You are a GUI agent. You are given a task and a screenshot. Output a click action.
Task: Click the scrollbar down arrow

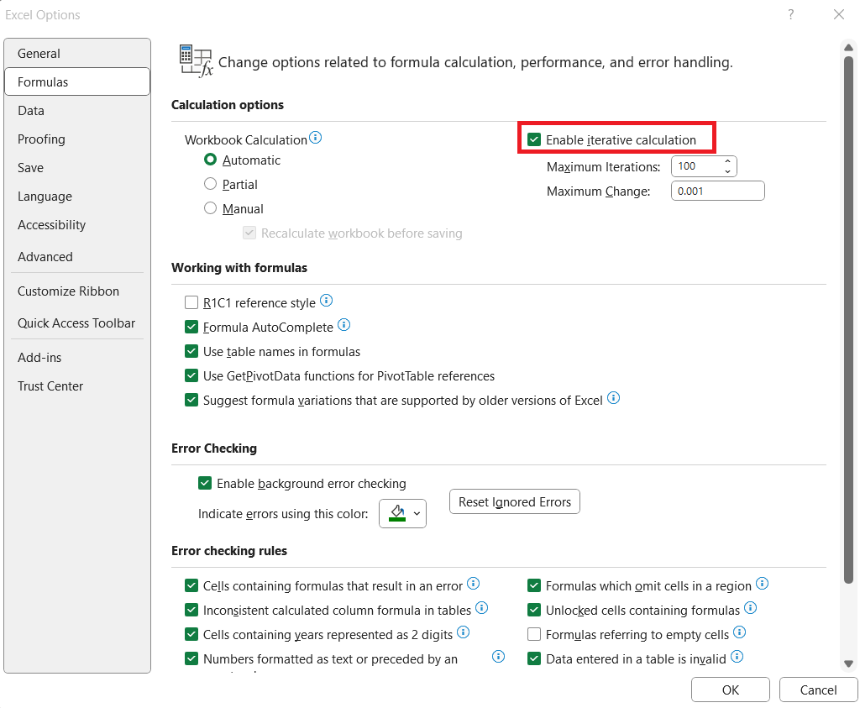tap(848, 664)
